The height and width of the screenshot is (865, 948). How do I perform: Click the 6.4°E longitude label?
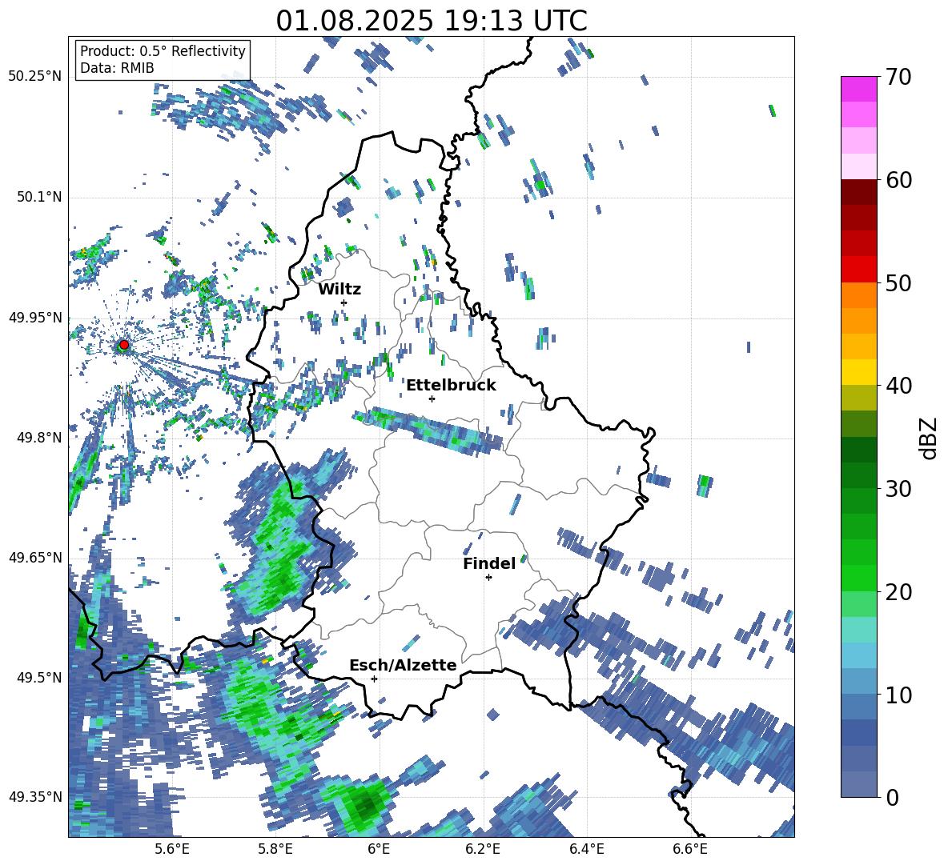[586, 849]
